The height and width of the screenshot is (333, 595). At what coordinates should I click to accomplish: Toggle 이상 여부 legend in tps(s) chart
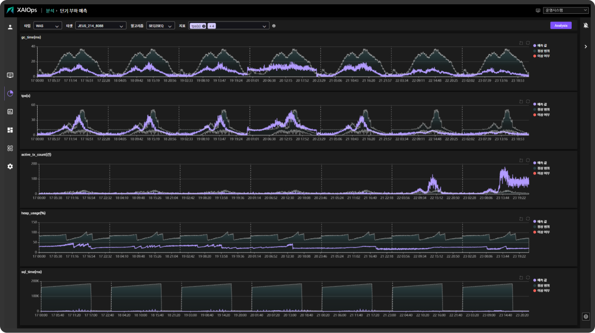542,115
